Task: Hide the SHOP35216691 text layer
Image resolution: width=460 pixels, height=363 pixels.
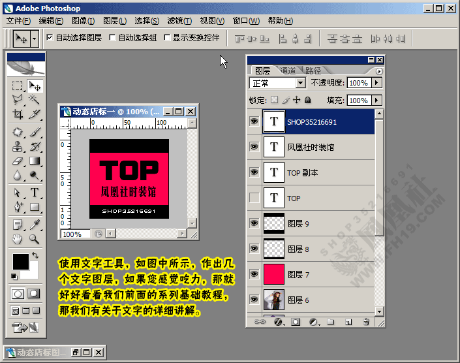Action: pos(254,121)
